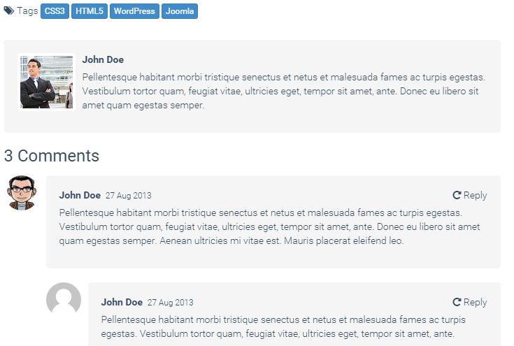Open the author photo thumbnail
514x346 pixels.
pos(46,82)
